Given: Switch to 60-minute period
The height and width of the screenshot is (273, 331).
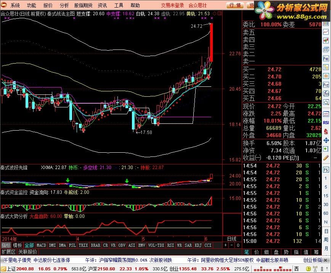Looking at the screenshot, I should (326, 213).
